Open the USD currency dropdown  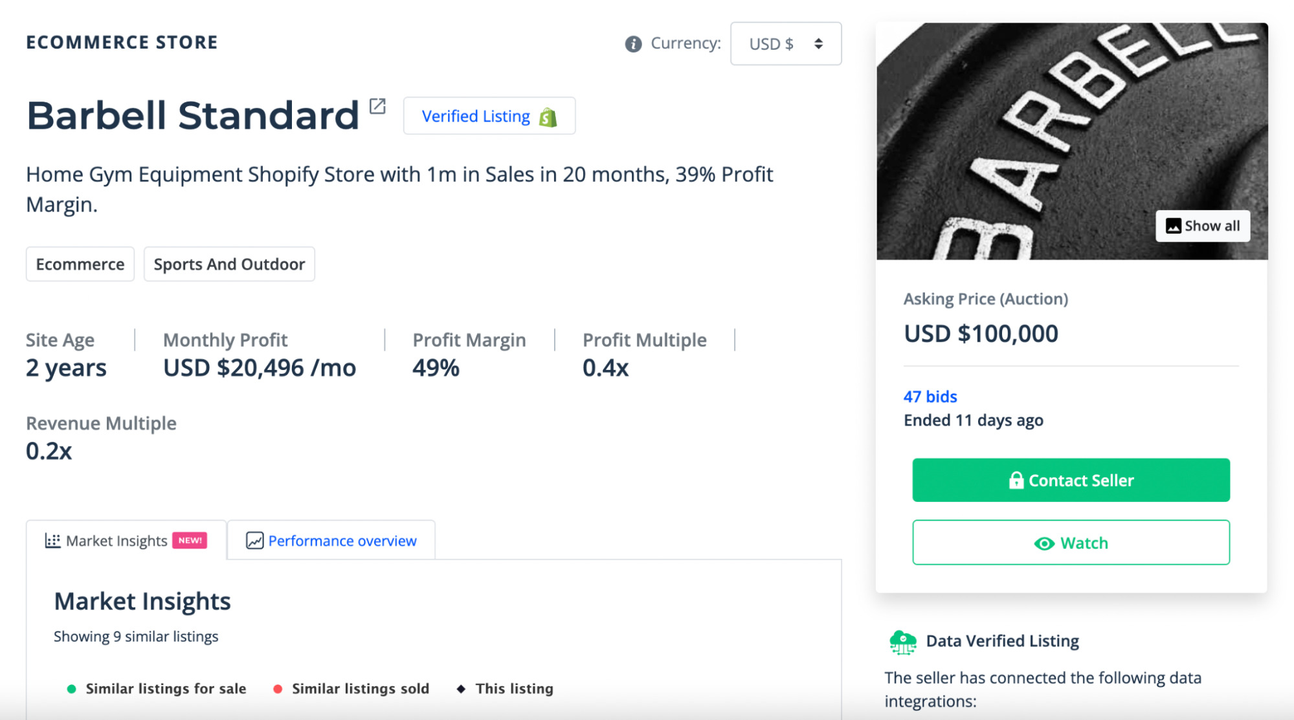pyautogui.click(x=785, y=43)
